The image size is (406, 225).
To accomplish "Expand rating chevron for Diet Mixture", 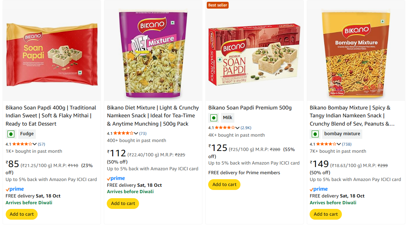I will pos(136,133).
